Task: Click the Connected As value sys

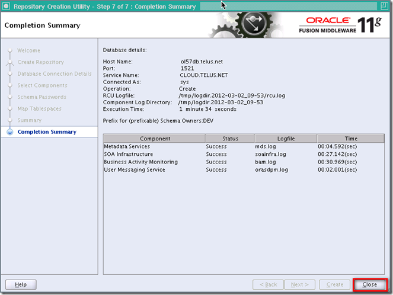Action: pos(184,82)
